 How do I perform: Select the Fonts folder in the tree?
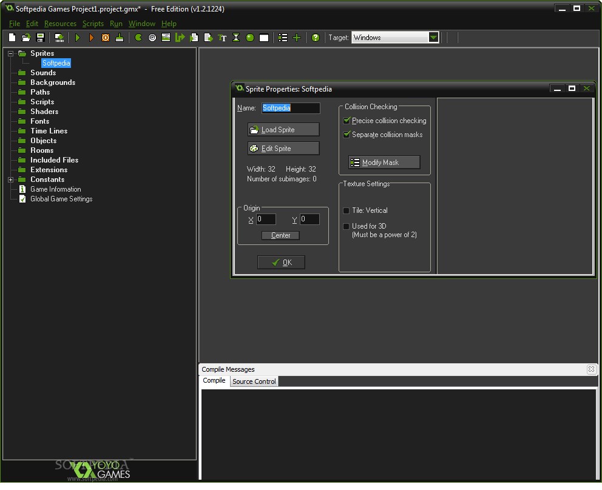point(39,121)
